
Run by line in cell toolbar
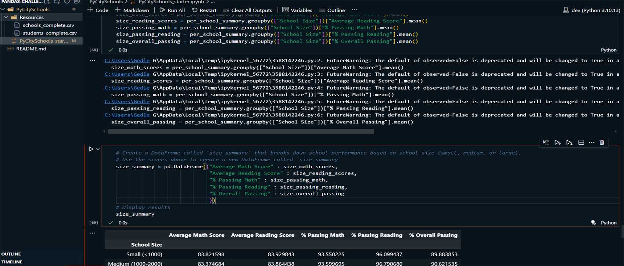click(x=546, y=143)
